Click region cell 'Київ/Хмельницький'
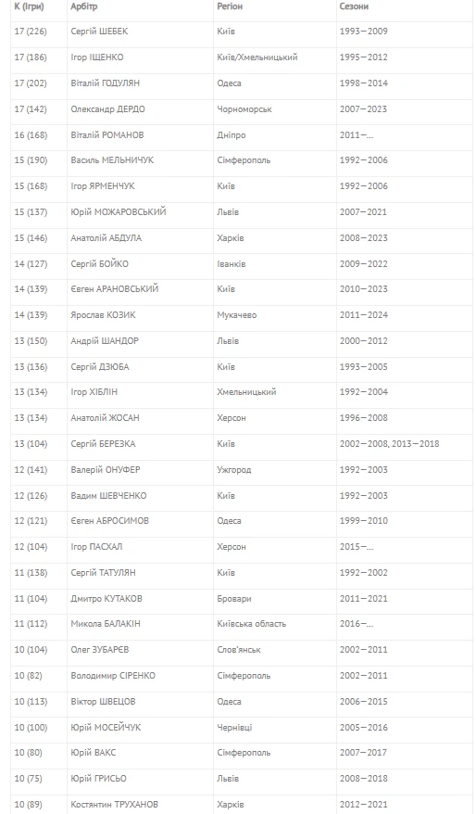This screenshot has height=814, width=476. [x=257, y=57]
